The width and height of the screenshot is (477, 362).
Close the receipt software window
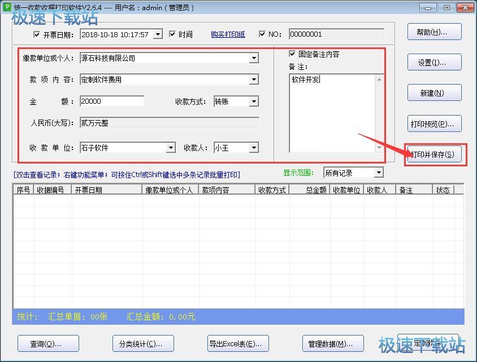pos(465,7)
